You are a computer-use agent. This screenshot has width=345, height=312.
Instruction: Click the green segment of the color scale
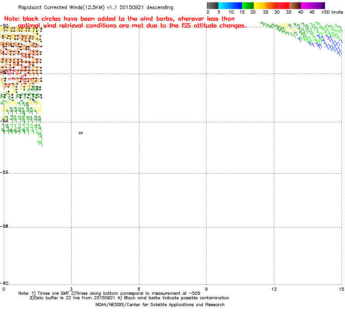[x=248, y=5]
